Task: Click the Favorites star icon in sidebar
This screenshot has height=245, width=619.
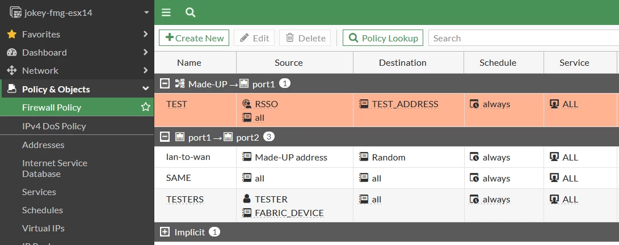Action: (x=12, y=35)
